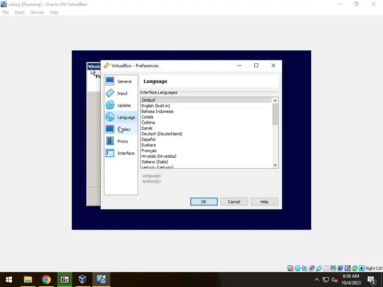Open the Input preferences section
This screenshot has height=287, width=383.
pos(121,93)
